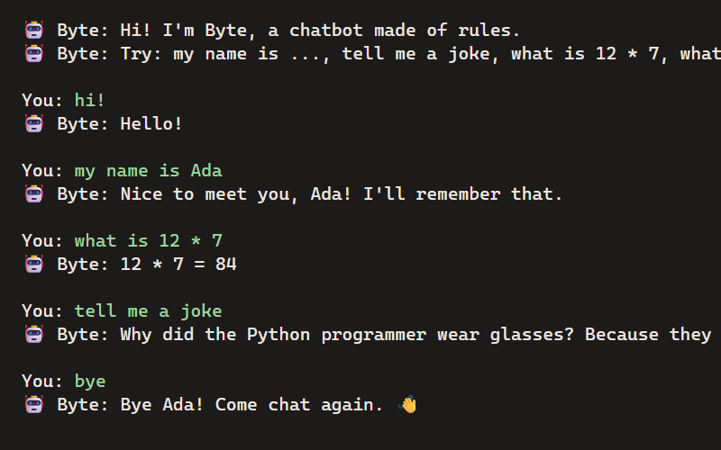Image resolution: width=721 pixels, height=450 pixels.
Task: Click the robot icon beside the Byte greeting
Action: click(x=34, y=31)
